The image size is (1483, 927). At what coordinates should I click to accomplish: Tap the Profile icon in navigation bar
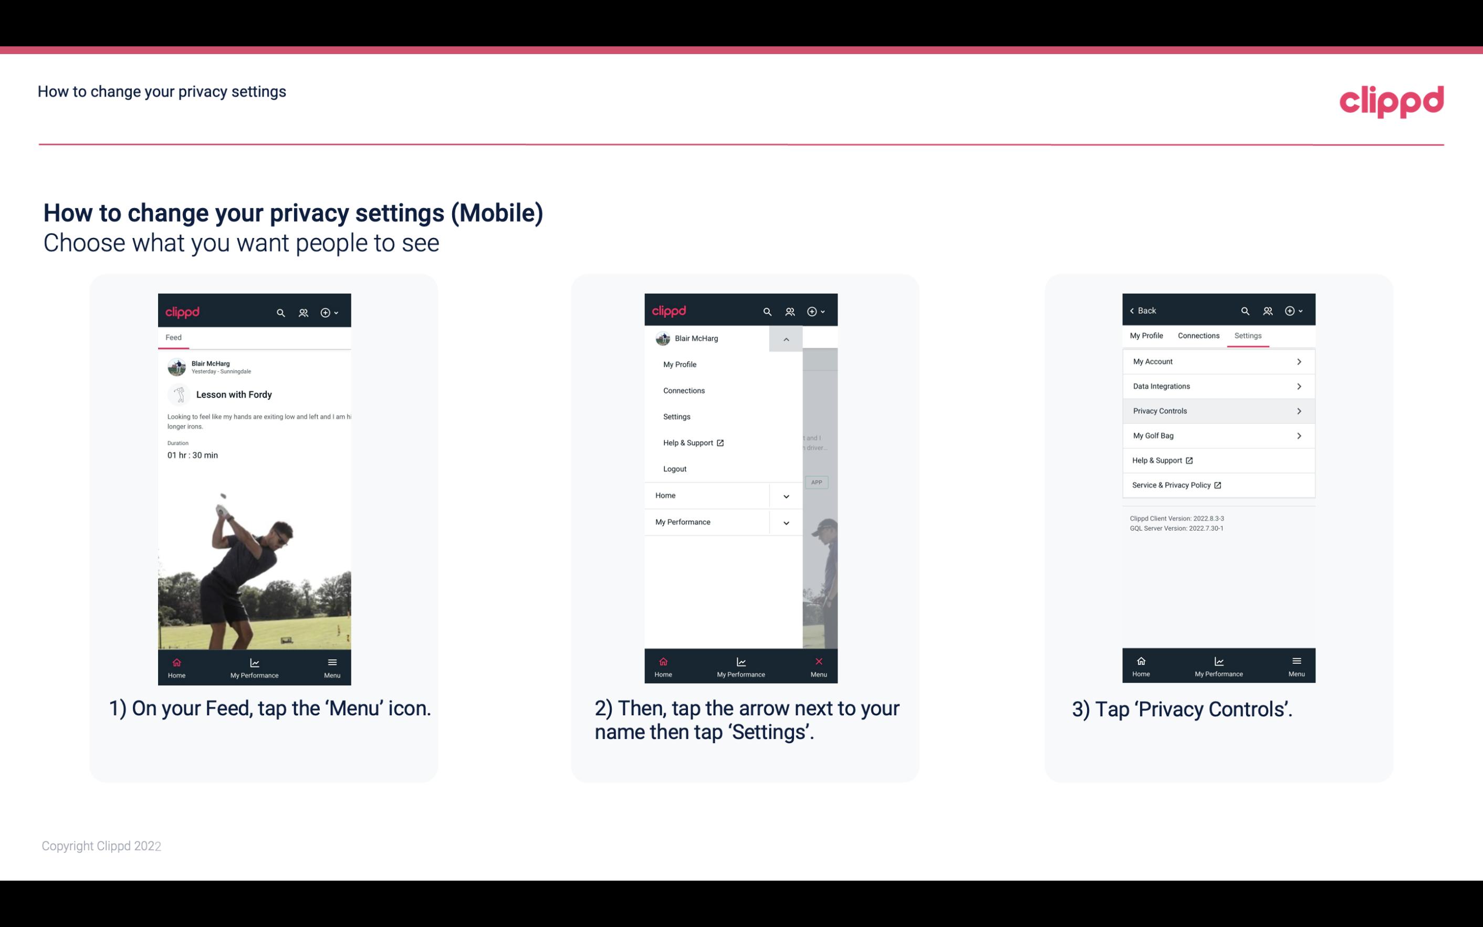pyautogui.click(x=303, y=311)
